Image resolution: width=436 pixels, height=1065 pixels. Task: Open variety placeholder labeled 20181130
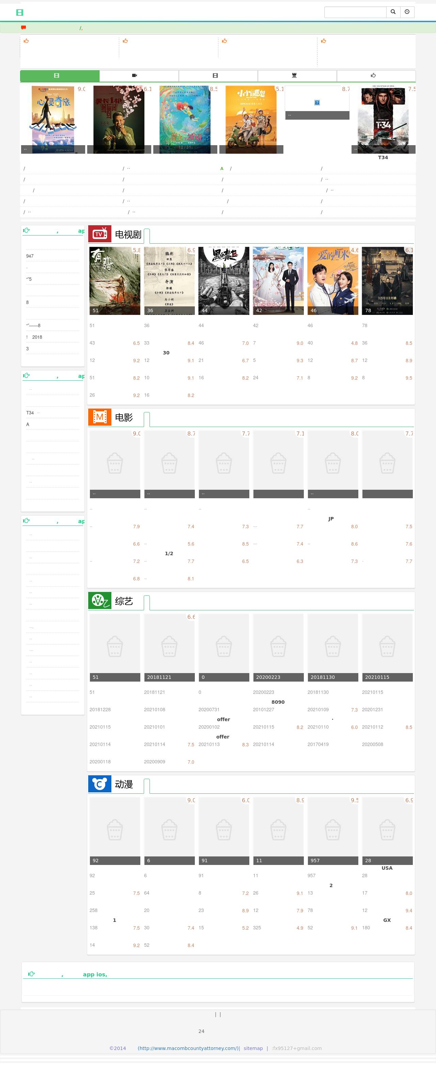tap(333, 648)
